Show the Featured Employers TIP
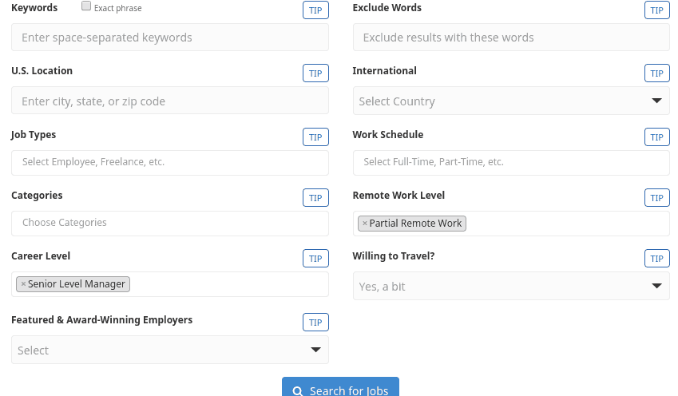The height and width of the screenshot is (396, 678). pyautogui.click(x=315, y=322)
